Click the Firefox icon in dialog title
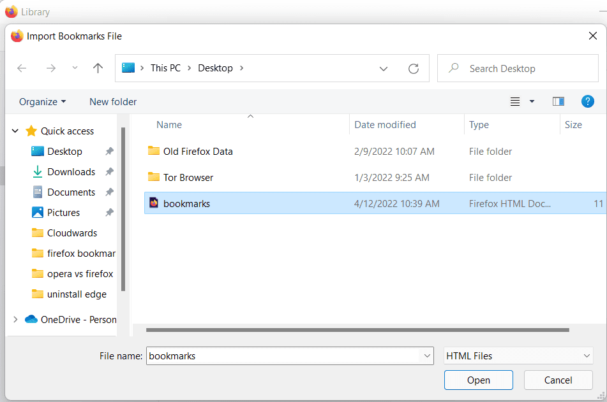Viewport: 607px width, 402px height. point(17,36)
